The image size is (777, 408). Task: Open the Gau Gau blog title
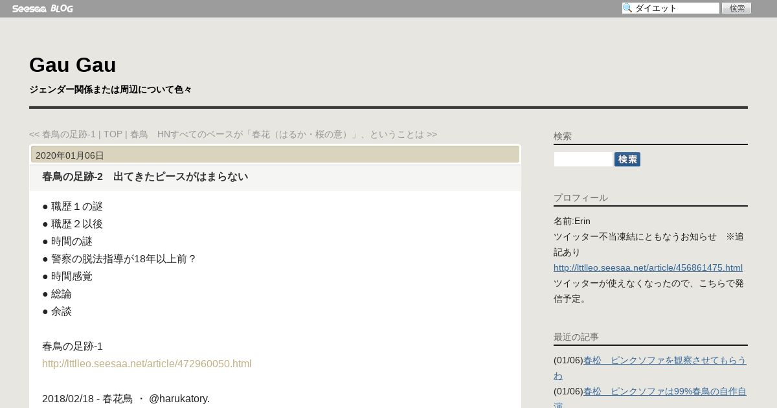pos(73,65)
